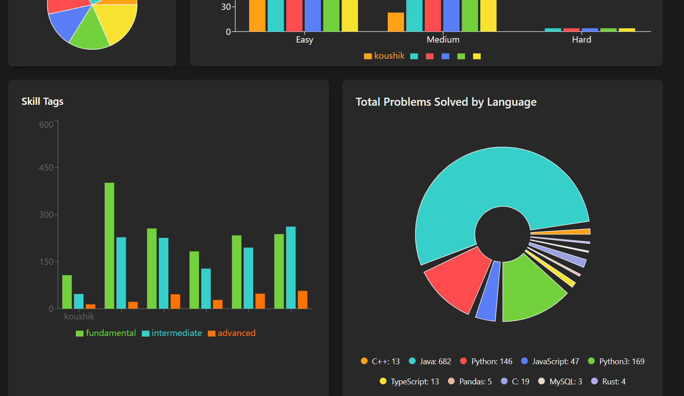Click koushik's teal intermediate bar in Skill Tags
684x396 pixels.
click(79, 301)
